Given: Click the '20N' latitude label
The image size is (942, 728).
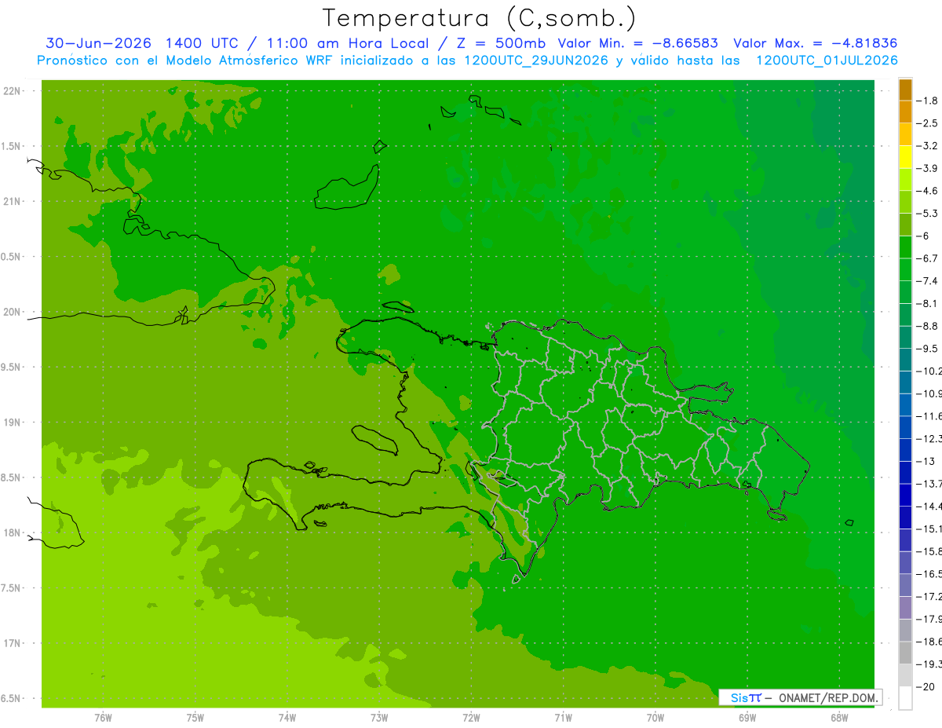Looking at the screenshot, I should click(x=11, y=312).
